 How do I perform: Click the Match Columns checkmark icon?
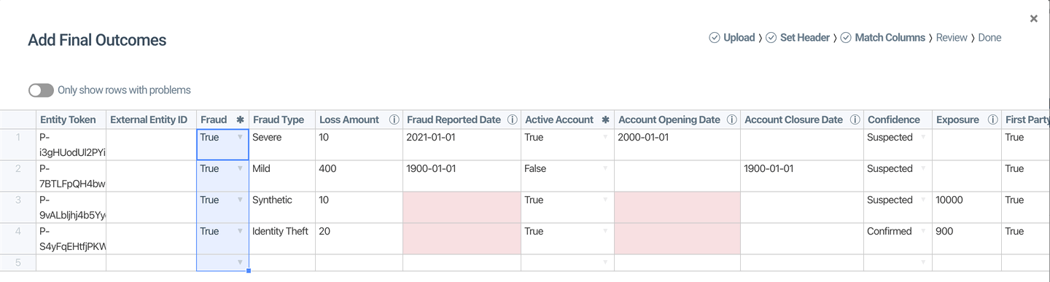pyautogui.click(x=846, y=38)
